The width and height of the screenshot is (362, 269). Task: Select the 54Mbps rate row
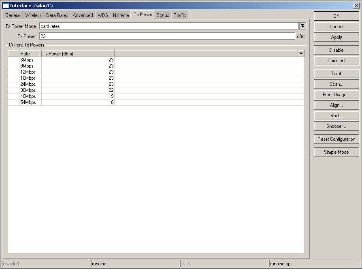(x=156, y=102)
